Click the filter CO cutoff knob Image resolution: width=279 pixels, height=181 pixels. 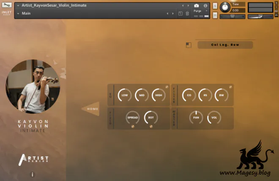pos(189,95)
